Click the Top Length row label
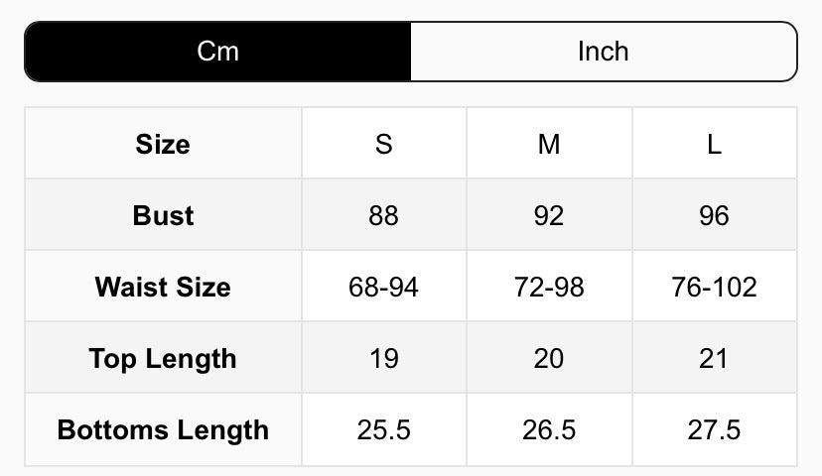The width and height of the screenshot is (822, 476). [x=163, y=358]
